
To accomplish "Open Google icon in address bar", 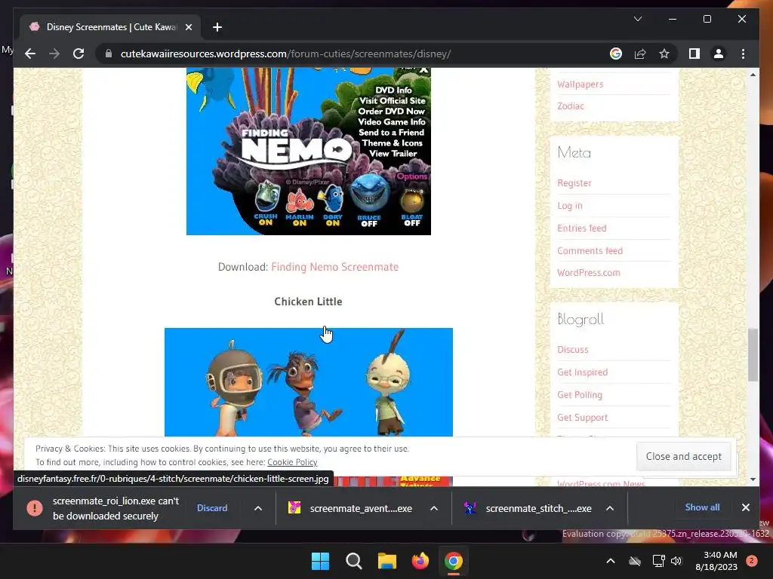I will point(616,54).
